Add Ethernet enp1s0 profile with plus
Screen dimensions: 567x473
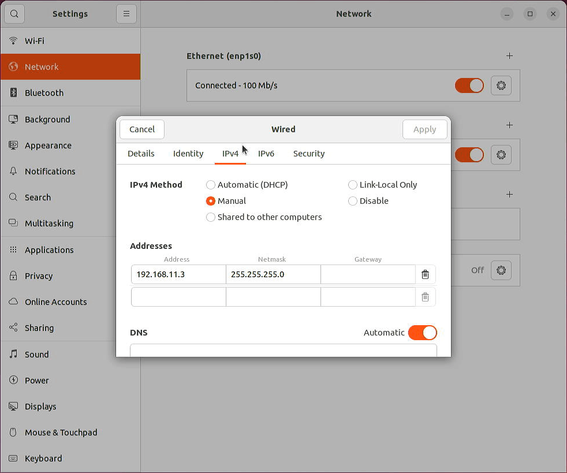coord(509,55)
